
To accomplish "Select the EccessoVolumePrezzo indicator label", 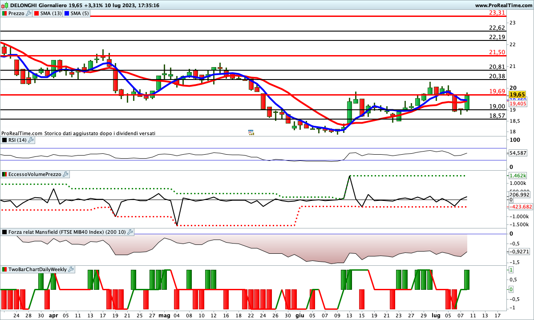I will tap(35, 174).
